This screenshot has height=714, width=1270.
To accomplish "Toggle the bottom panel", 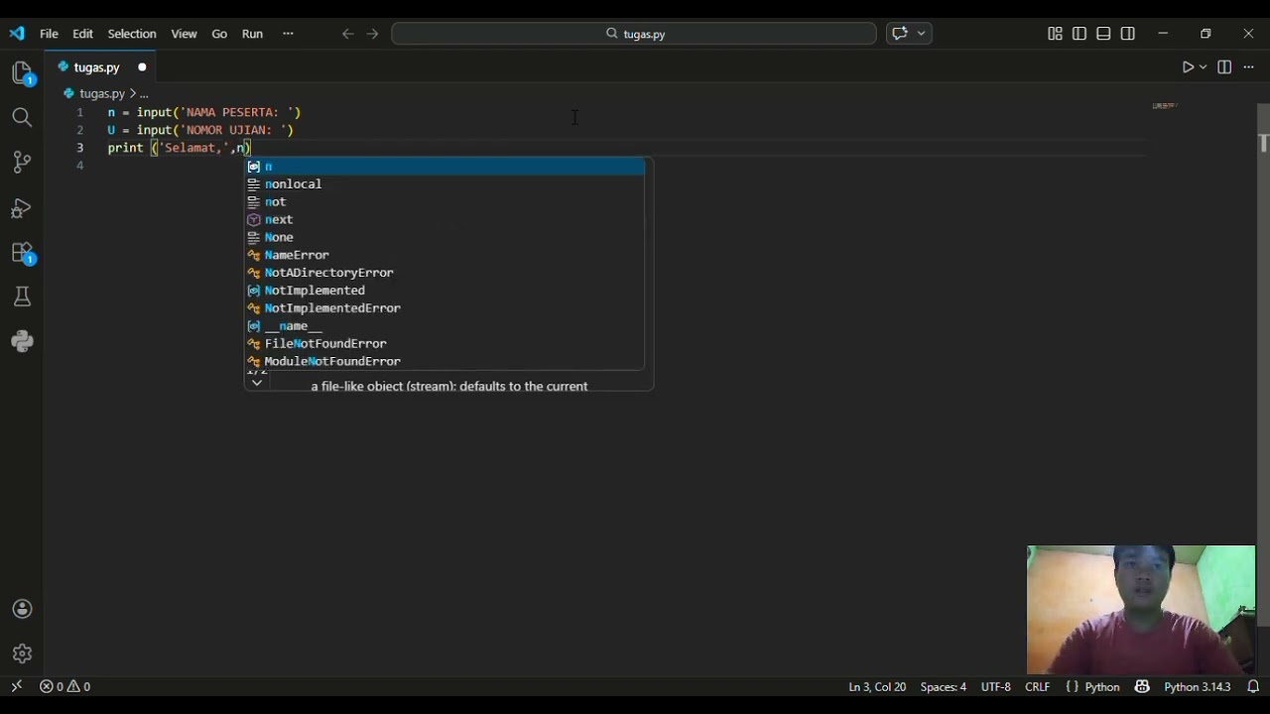I will (x=1103, y=34).
